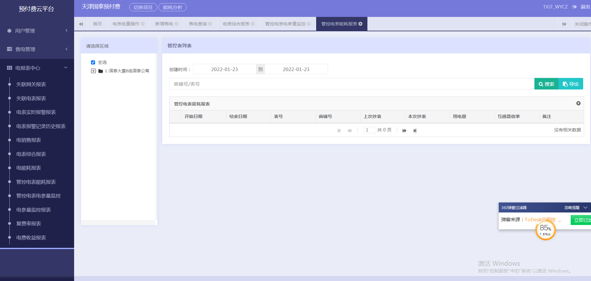Click the 搜索 search button
The height and width of the screenshot is (281, 591).
coord(546,84)
